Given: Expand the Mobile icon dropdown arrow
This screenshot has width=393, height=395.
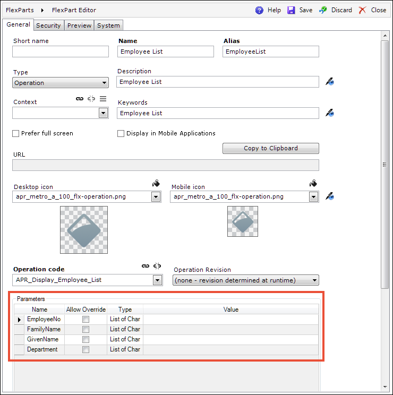Looking at the screenshot, I should coord(313,197).
